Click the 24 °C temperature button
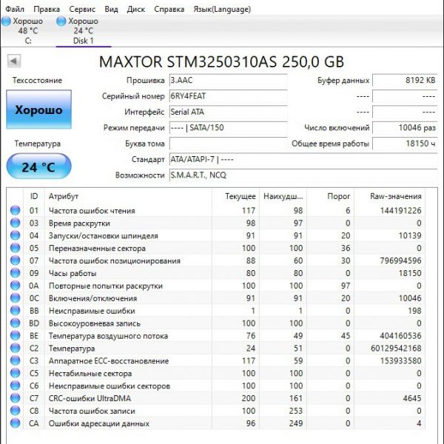 [38, 166]
